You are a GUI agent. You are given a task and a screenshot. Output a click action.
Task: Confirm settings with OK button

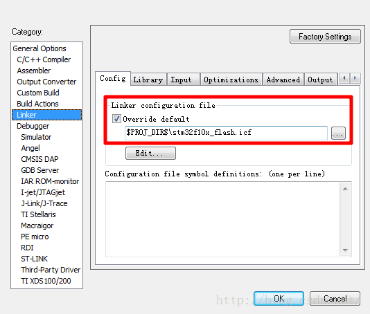(279, 299)
